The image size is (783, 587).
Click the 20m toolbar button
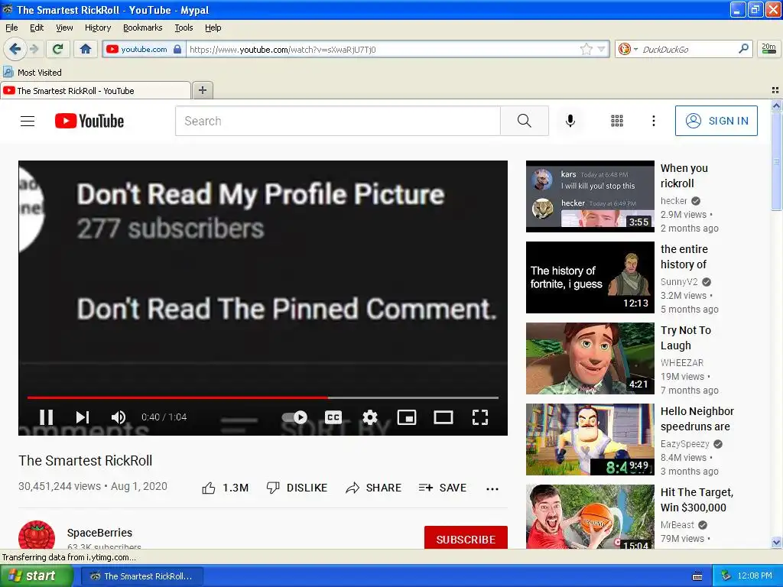pos(768,49)
